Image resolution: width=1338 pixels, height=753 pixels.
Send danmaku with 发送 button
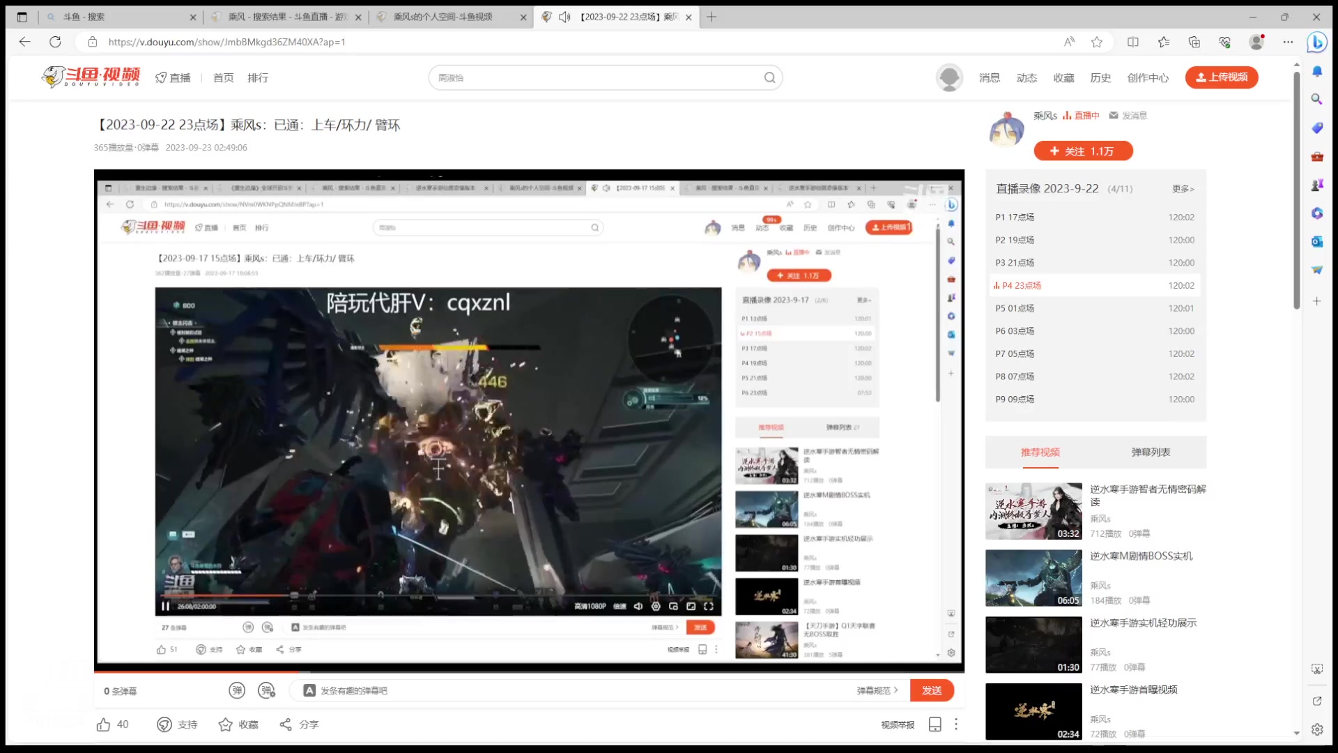932,690
